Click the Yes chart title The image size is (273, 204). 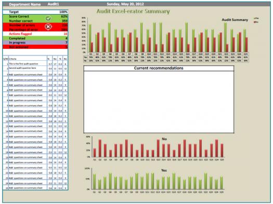164,170
